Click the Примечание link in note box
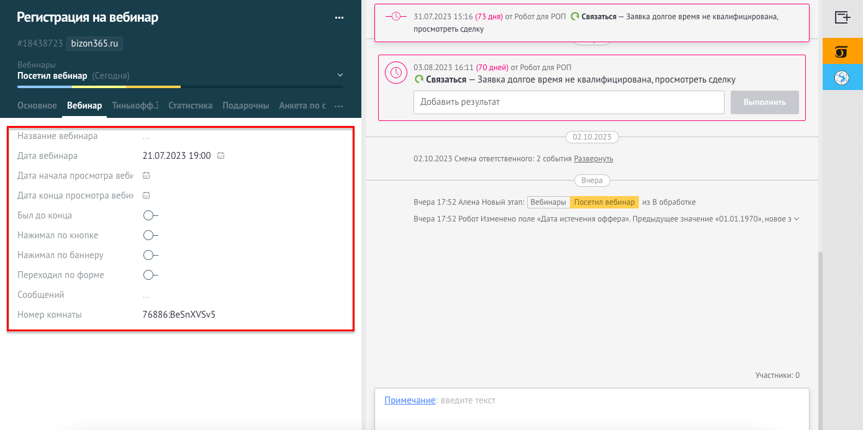Viewport: 863px width, 430px height. pyautogui.click(x=410, y=400)
